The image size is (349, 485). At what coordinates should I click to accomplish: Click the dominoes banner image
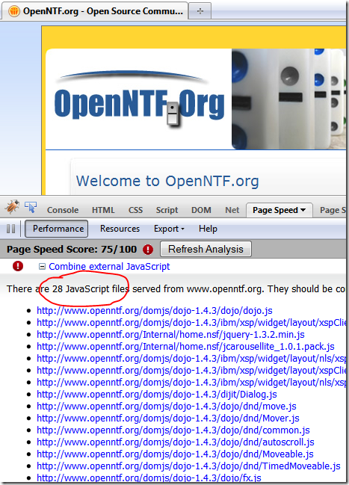tap(288, 99)
